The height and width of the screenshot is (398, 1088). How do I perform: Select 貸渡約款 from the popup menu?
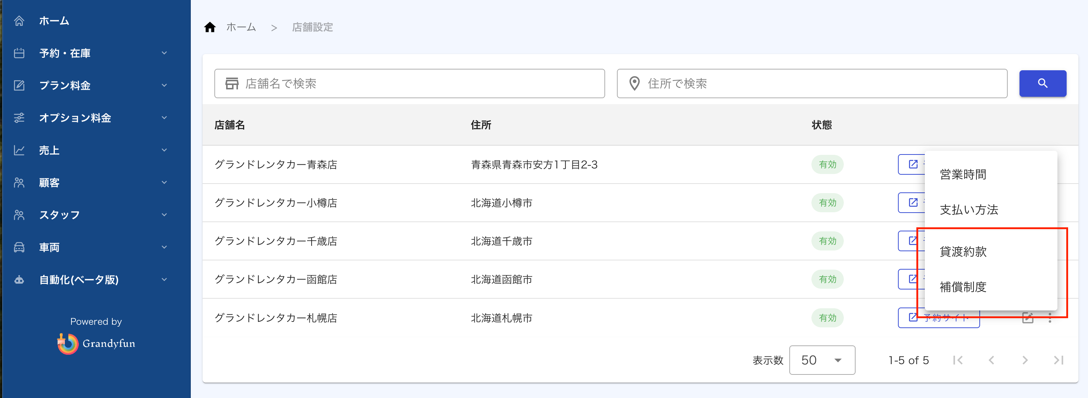click(x=962, y=252)
